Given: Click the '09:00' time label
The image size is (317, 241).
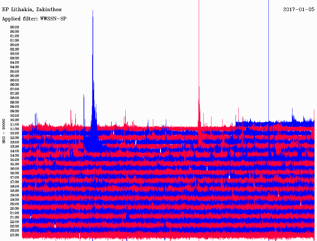Looking at the screenshot, I should 15,107.
